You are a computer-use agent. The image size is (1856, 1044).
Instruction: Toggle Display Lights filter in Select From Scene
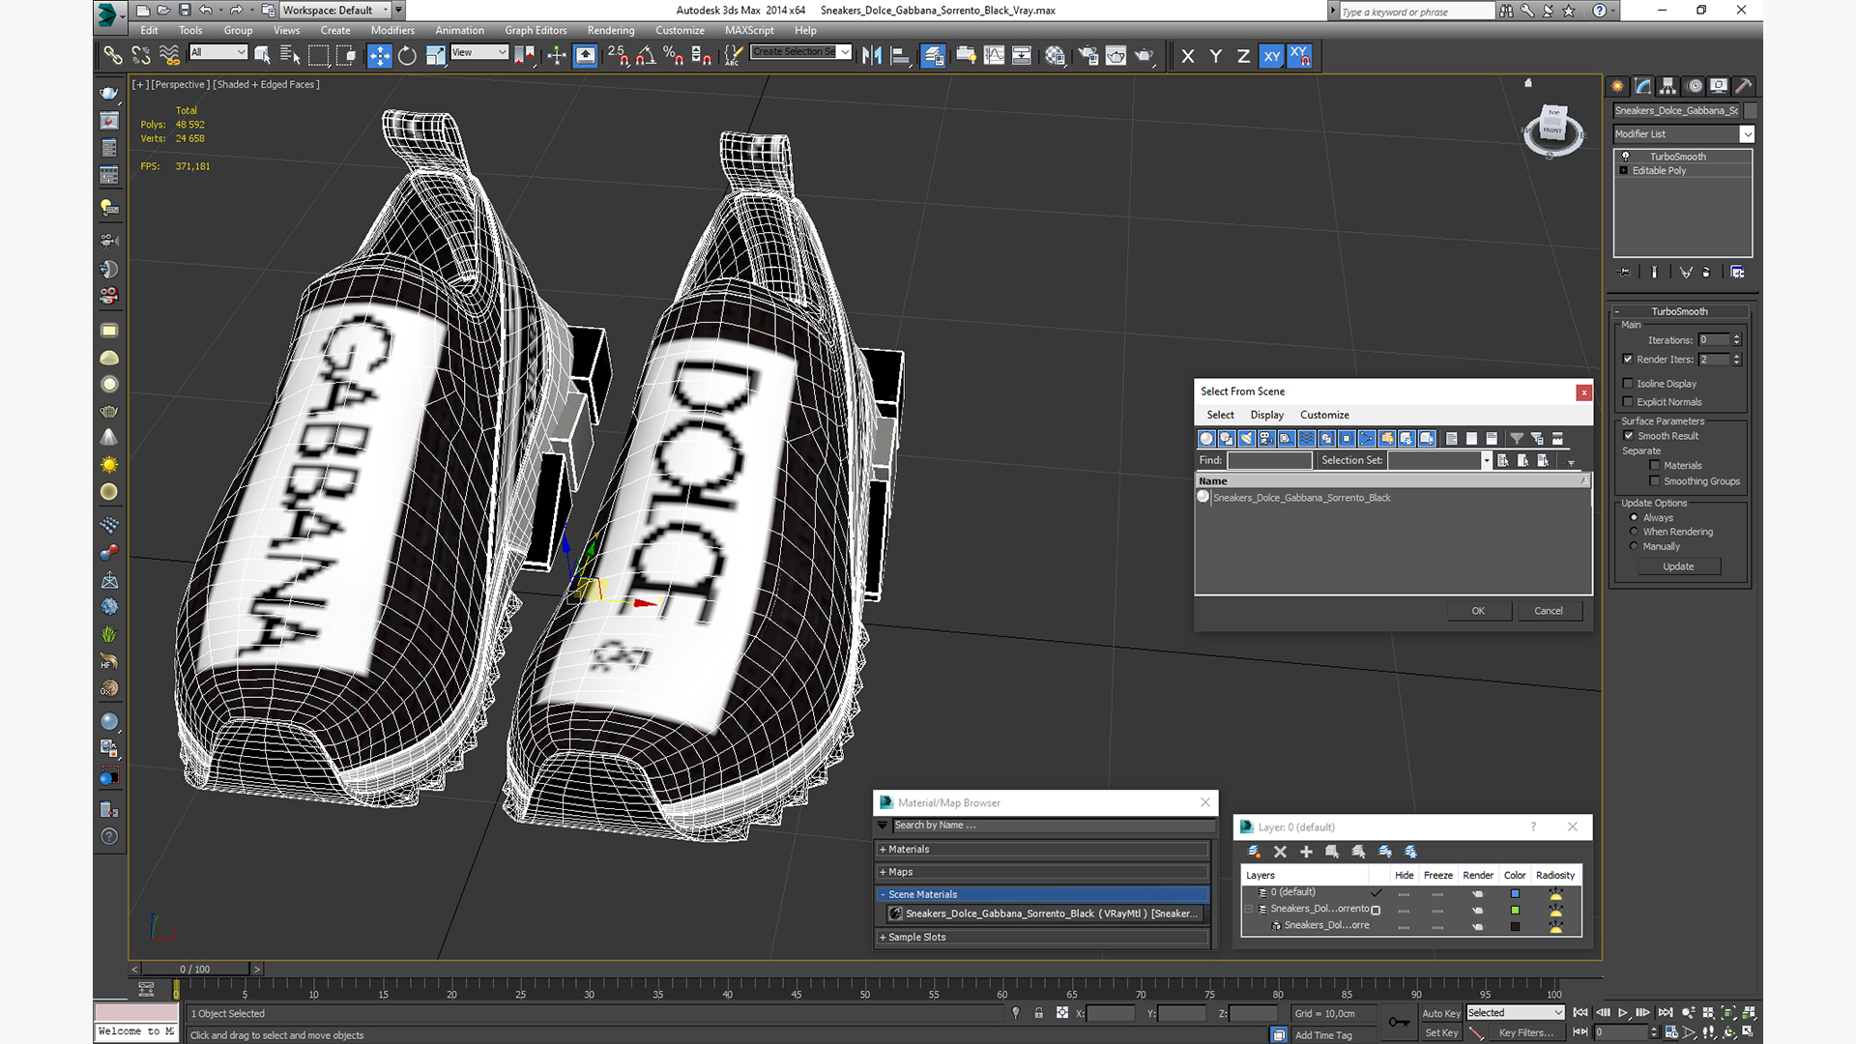tap(1247, 439)
